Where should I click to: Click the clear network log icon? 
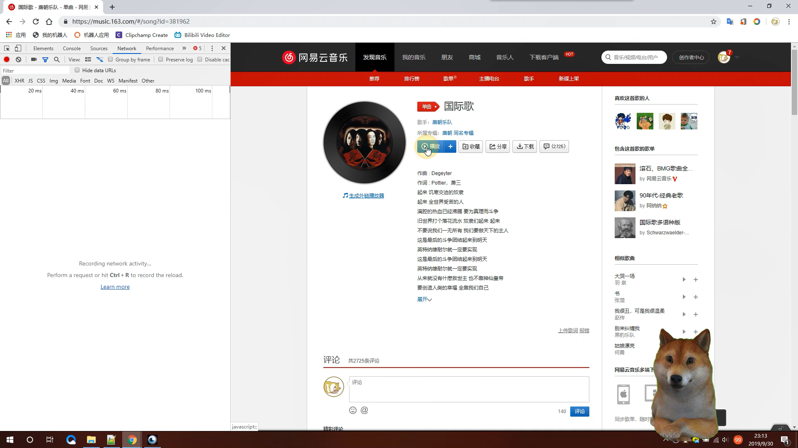coord(18,59)
